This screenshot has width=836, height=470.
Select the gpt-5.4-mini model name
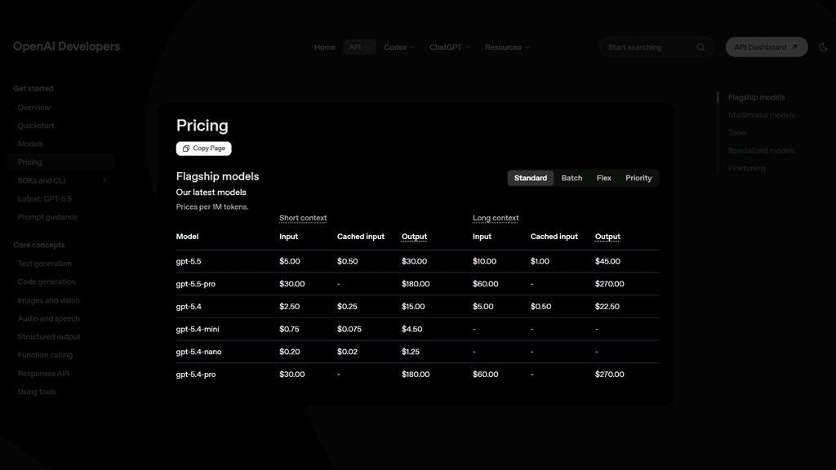(198, 330)
